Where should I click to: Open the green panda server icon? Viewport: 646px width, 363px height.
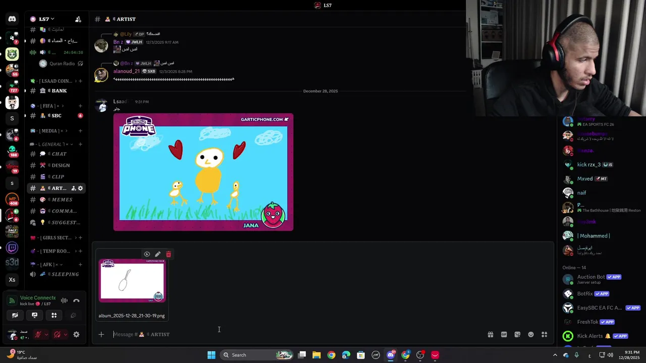click(x=12, y=54)
